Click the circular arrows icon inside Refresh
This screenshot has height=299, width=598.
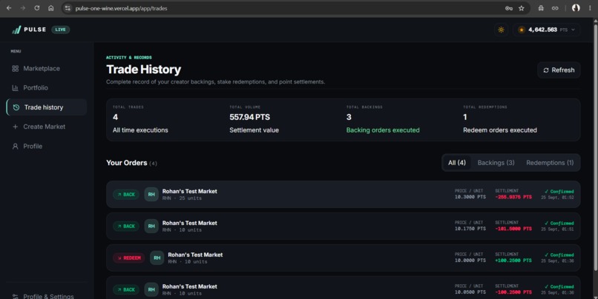[x=546, y=70]
